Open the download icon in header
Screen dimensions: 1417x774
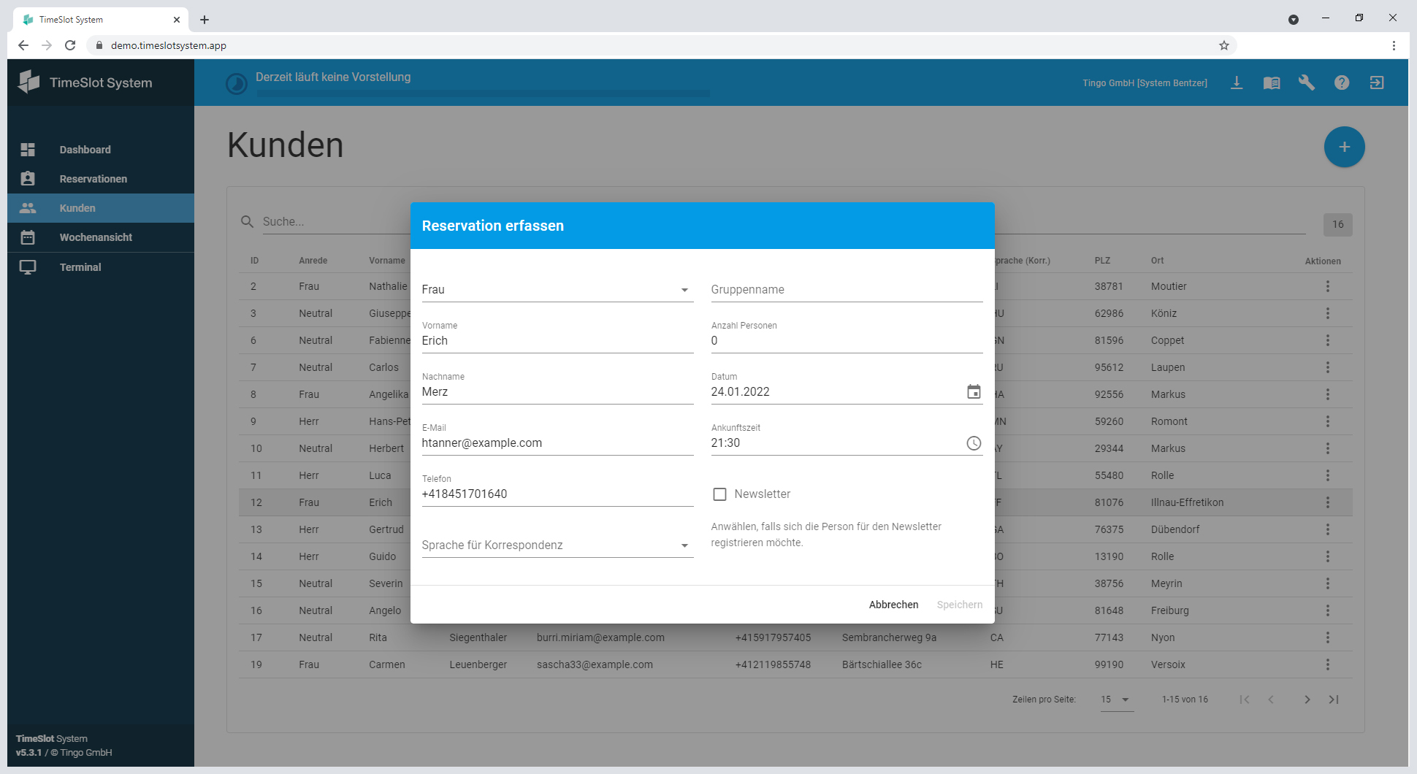(1237, 83)
